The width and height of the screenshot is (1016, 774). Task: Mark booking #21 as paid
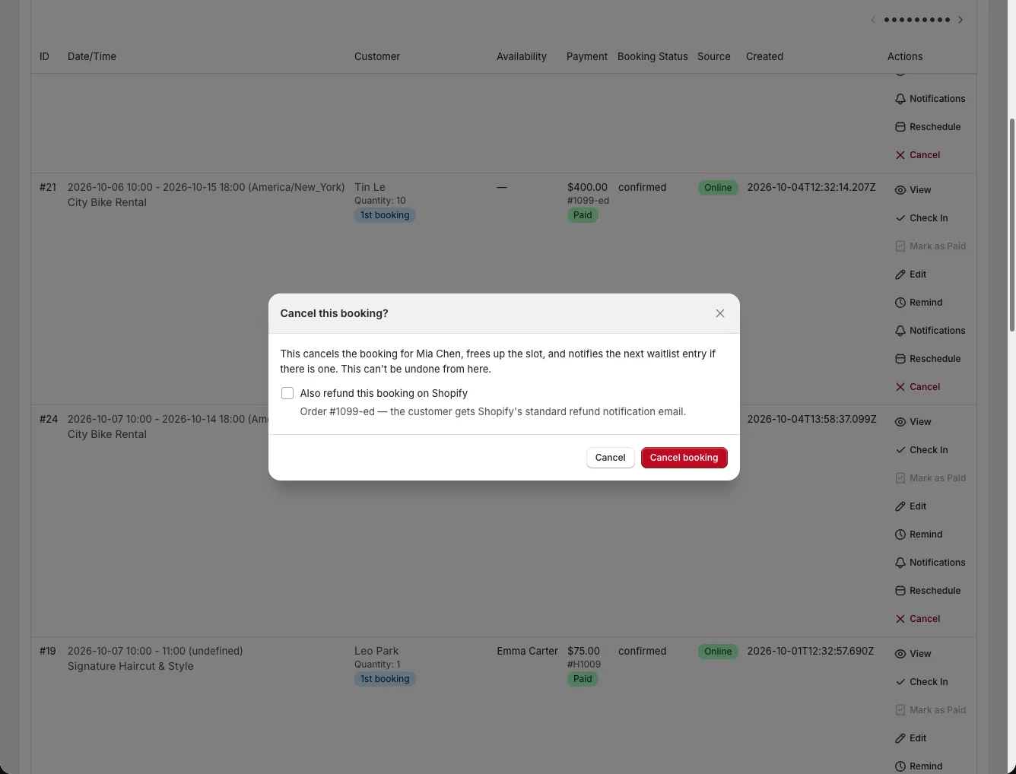[931, 246]
